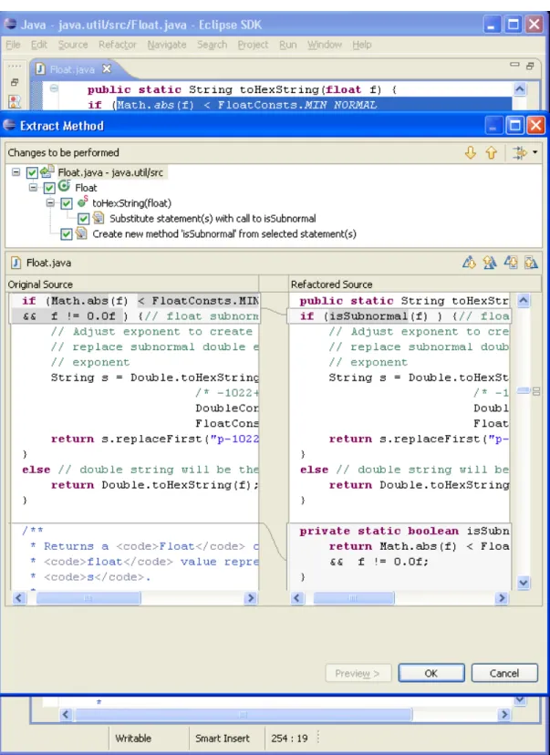
Task: Click Refactored Source scroll left arrow
Action: click(x=297, y=598)
